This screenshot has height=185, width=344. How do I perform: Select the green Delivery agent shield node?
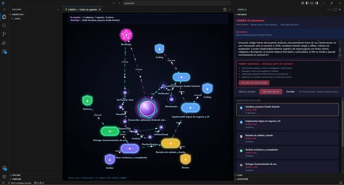point(87,101)
